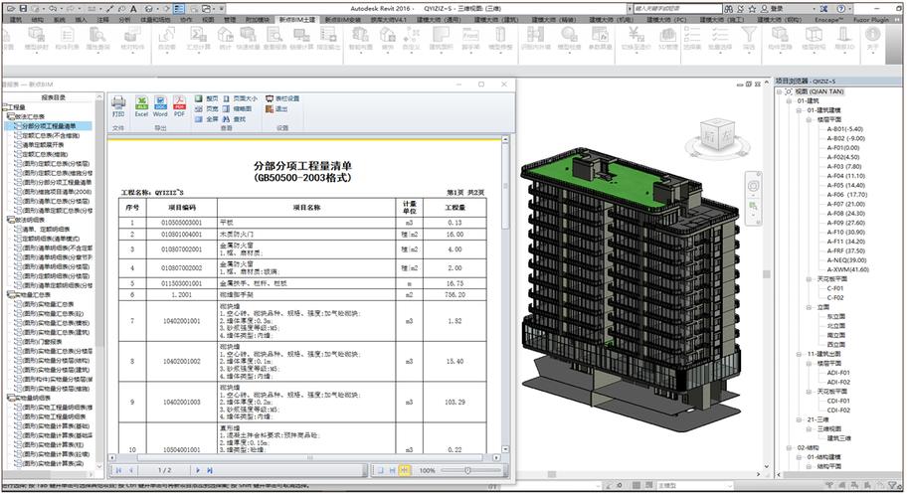
Task: Open 表栏设置 column settings
Action: 282,99
